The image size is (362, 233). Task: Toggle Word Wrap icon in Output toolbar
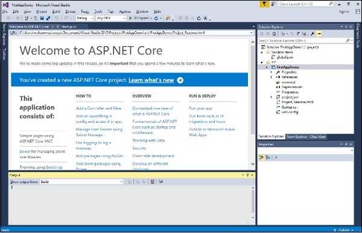tap(160, 182)
